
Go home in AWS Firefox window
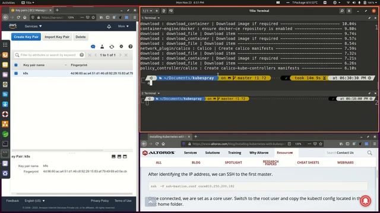(25, 17)
